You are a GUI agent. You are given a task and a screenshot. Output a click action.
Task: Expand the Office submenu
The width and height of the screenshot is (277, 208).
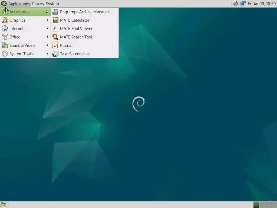pyautogui.click(x=25, y=37)
